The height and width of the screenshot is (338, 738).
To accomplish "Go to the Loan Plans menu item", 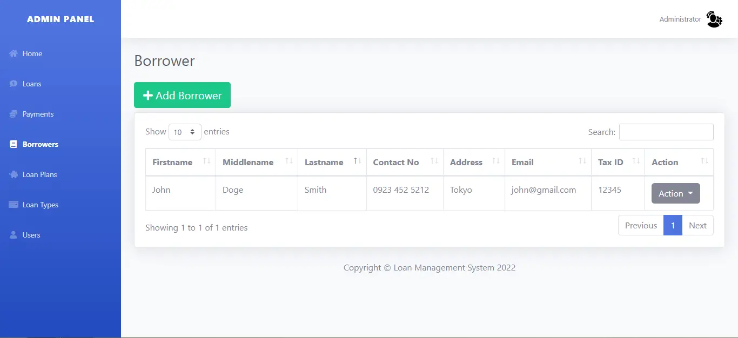I will pos(39,174).
